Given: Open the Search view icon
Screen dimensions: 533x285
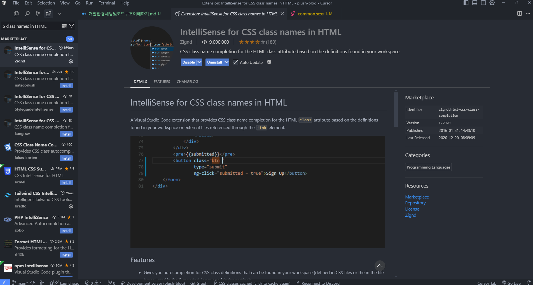Looking at the screenshot, I should click(x=27, y=14).
